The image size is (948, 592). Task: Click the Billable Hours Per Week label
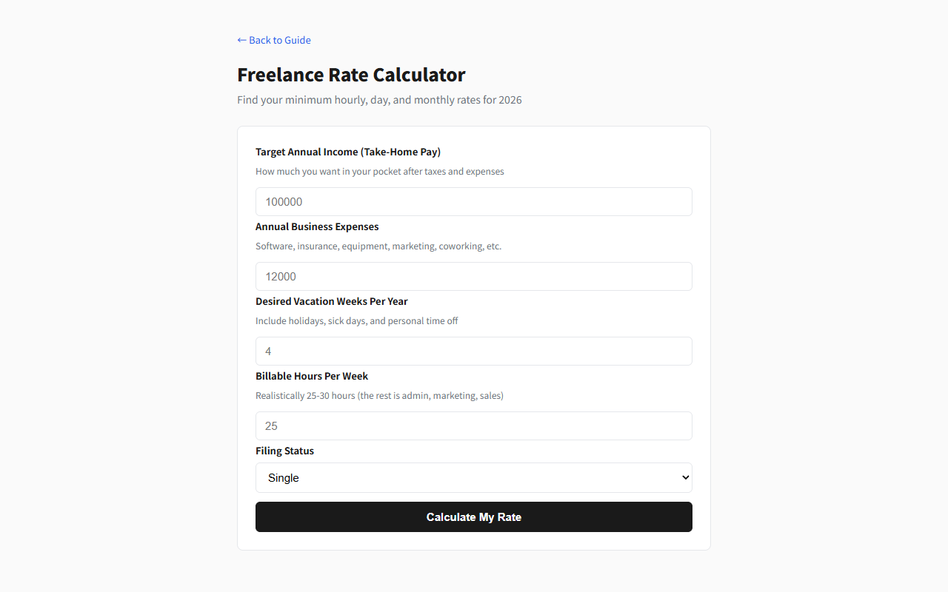click(312, 376)
